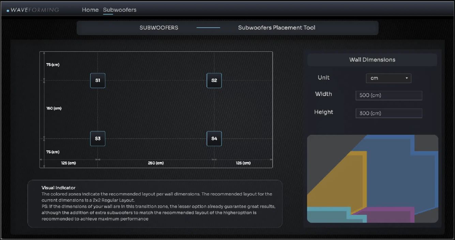Click the 150 (cm) vertical spacing label

(x=54, y=109)
